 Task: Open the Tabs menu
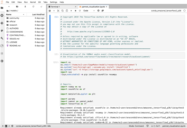tap(45, 2)
